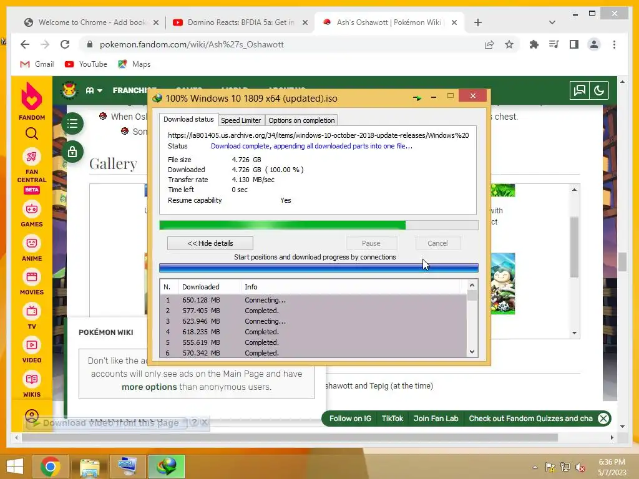
Task: Open Internet Download Manager taskbar icon
Action: point(167,467)
